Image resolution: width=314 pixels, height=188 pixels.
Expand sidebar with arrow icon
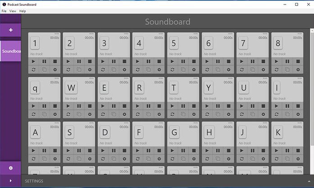(11, 181)
